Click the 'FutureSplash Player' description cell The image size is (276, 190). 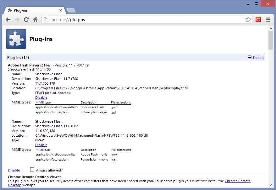[94, 112]
